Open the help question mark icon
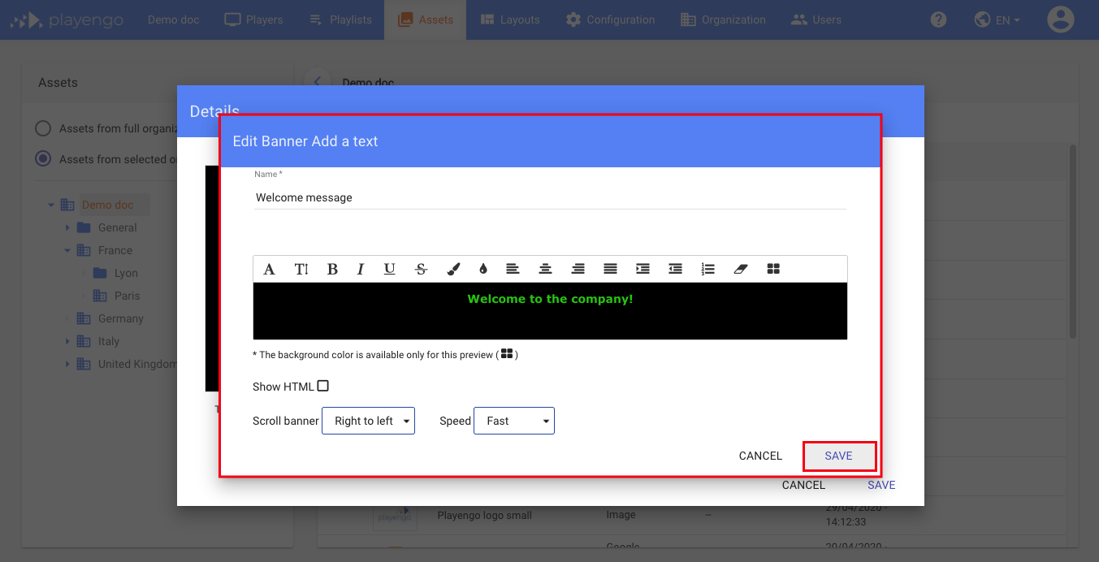The image size is (1099, 562). 938,19
